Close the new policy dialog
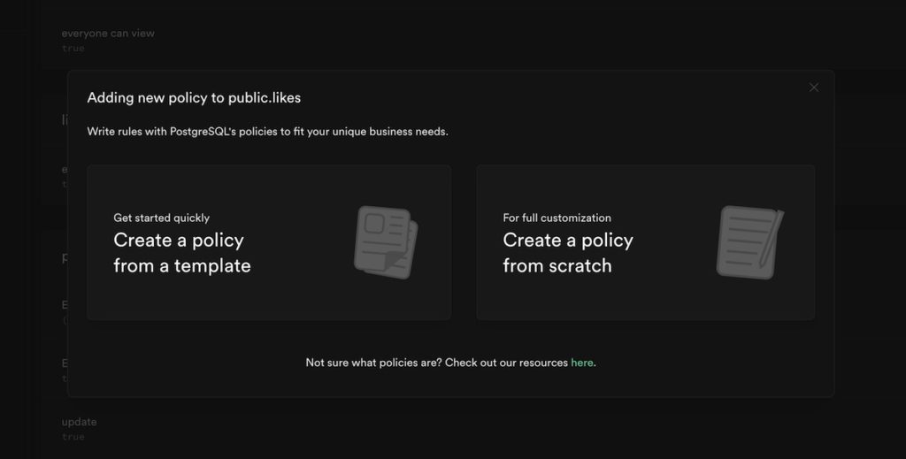The height and width of the screenshot is (459, 906). click(x=814, y=88)
